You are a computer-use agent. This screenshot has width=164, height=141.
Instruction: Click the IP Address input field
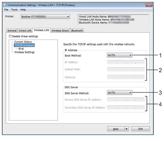point(126,62)
